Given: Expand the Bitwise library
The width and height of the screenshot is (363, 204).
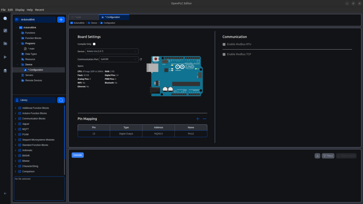Looking at the screenshot, I should 16,161.
